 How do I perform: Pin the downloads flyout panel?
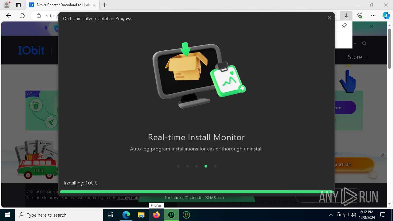344,25
